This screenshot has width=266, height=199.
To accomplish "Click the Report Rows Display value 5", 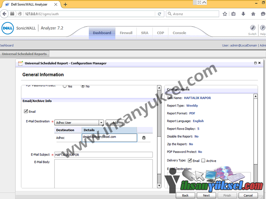I will click(198, 129).
